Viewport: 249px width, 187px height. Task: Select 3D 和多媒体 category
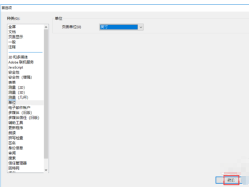coord(18,57)
